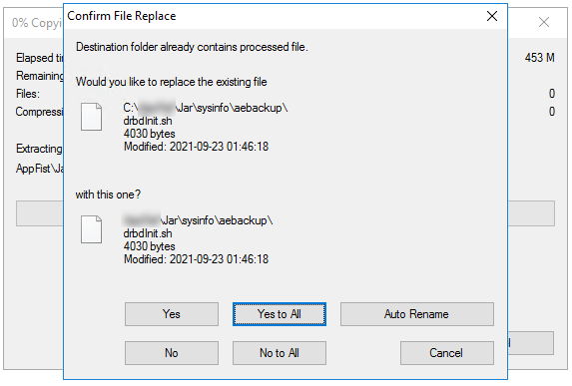
Task: Close the Confirm File Replace dialog
Action: [x=492, y=16]
